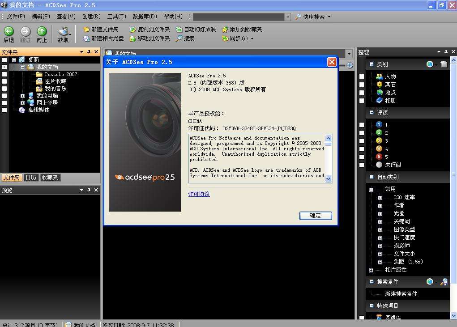Click the Unrated (未评级) gray circle icon
The width and height of the screenshot is (457, 327).
379,165
